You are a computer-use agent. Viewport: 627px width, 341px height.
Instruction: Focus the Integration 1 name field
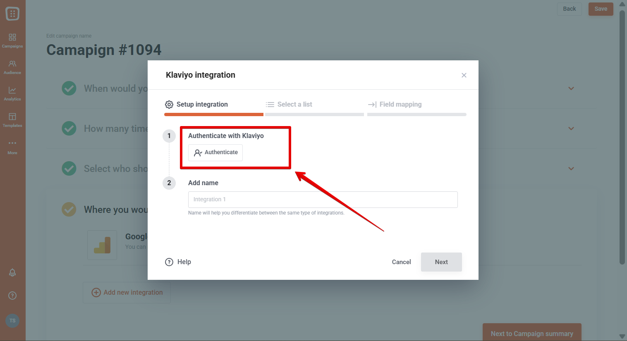click(x=323, y=200)
